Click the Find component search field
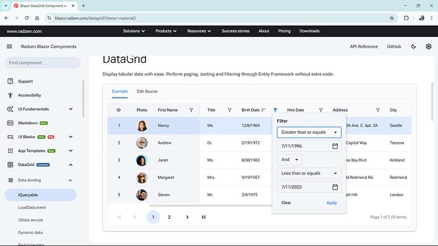The height and width of the screenshot is (246, 438). pos(43,63)
